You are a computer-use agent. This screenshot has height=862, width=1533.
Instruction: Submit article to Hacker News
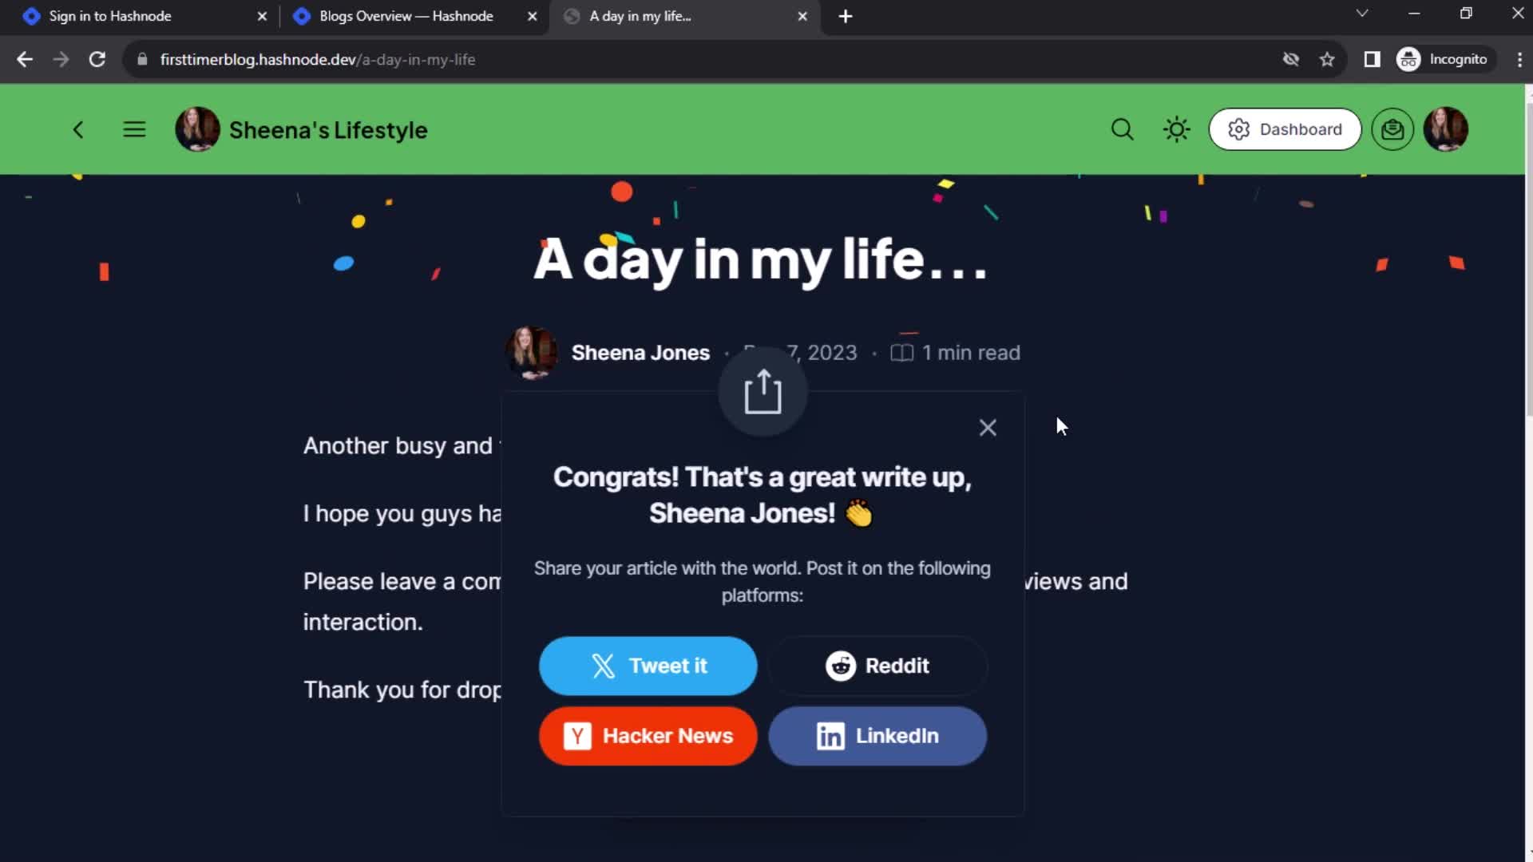pyautogui.click(x=648, y=736)
